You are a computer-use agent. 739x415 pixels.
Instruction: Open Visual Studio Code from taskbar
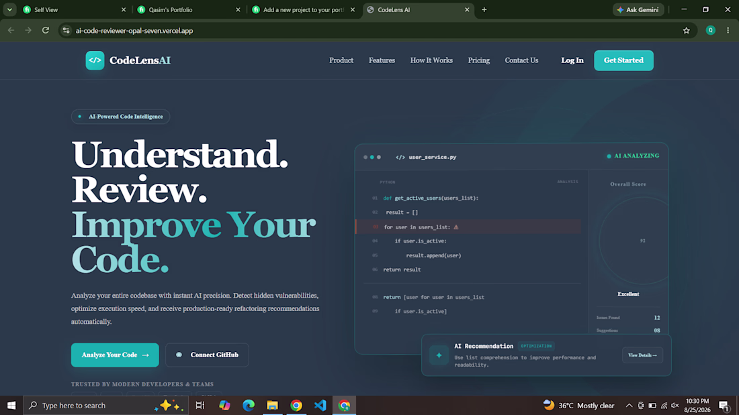tap(320, 405)
